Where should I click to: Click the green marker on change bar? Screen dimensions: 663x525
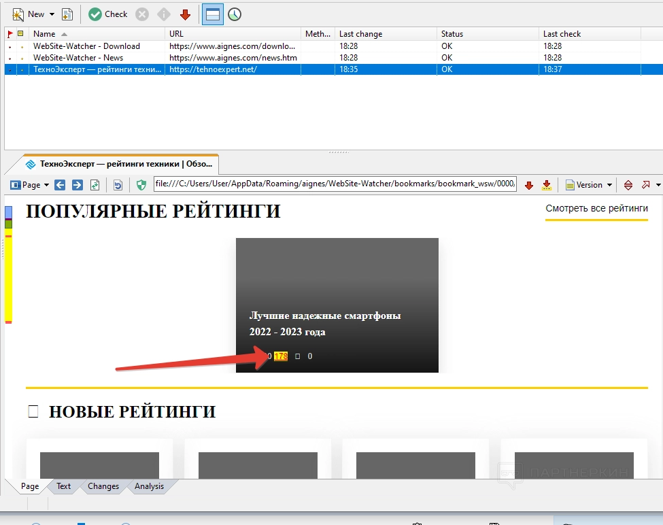[8, 224]
